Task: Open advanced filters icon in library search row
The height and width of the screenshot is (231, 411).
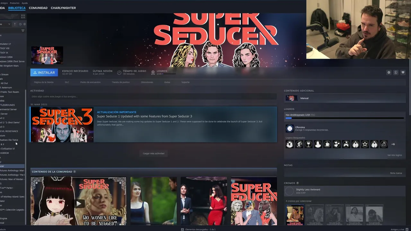Action: pos(23,31)
